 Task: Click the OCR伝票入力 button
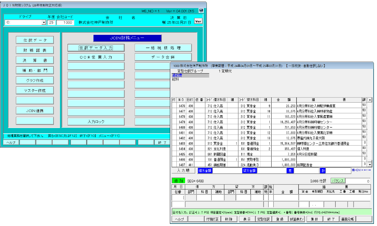click(96, 57)
